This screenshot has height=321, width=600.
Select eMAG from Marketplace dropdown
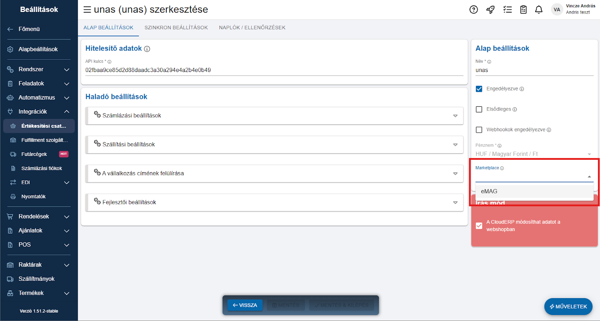[x=489, y=191]
